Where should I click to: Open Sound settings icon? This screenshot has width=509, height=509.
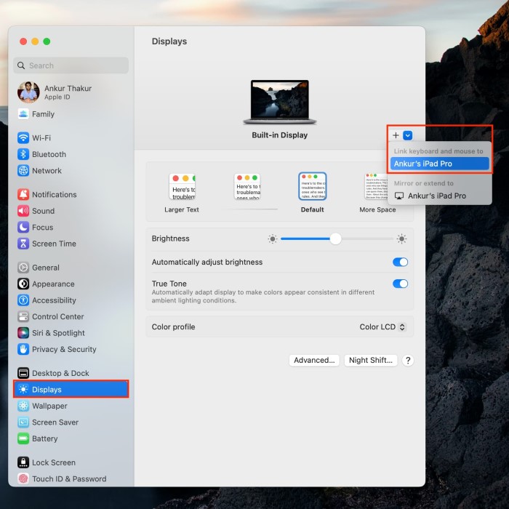click(x=23, y=211)
